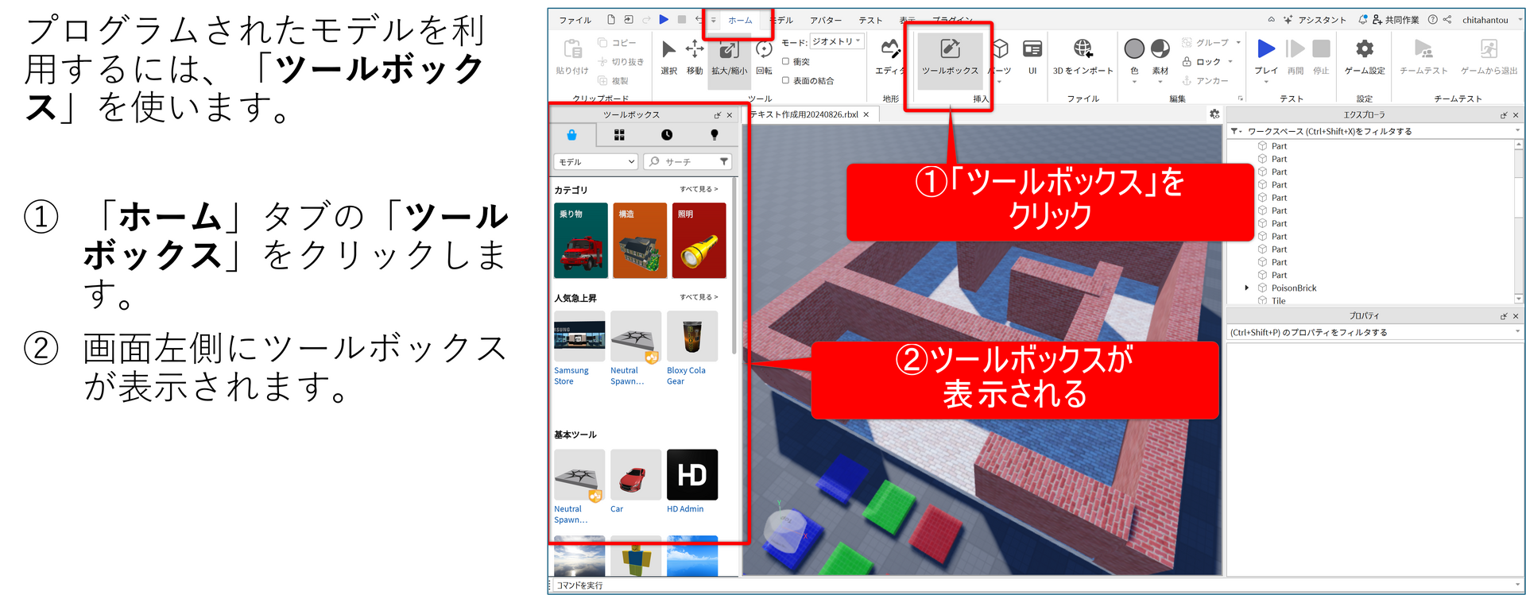This screenshot has width=1526, height=595.
Task: Enable the Join Surfaces (表面の結合) checkbox
Action: tap(785, 80)
